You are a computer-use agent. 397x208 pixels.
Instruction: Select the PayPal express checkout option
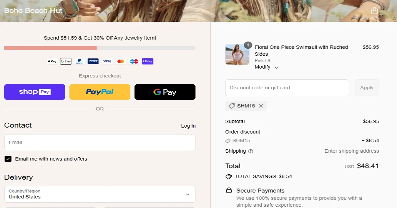tap(100, 92)
